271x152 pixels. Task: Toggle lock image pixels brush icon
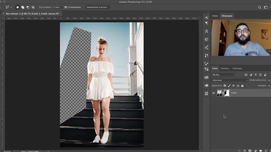[x=229, y=86]
